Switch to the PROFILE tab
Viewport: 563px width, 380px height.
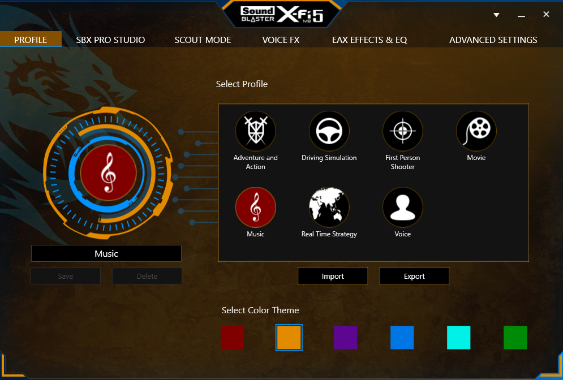(31, 40)
